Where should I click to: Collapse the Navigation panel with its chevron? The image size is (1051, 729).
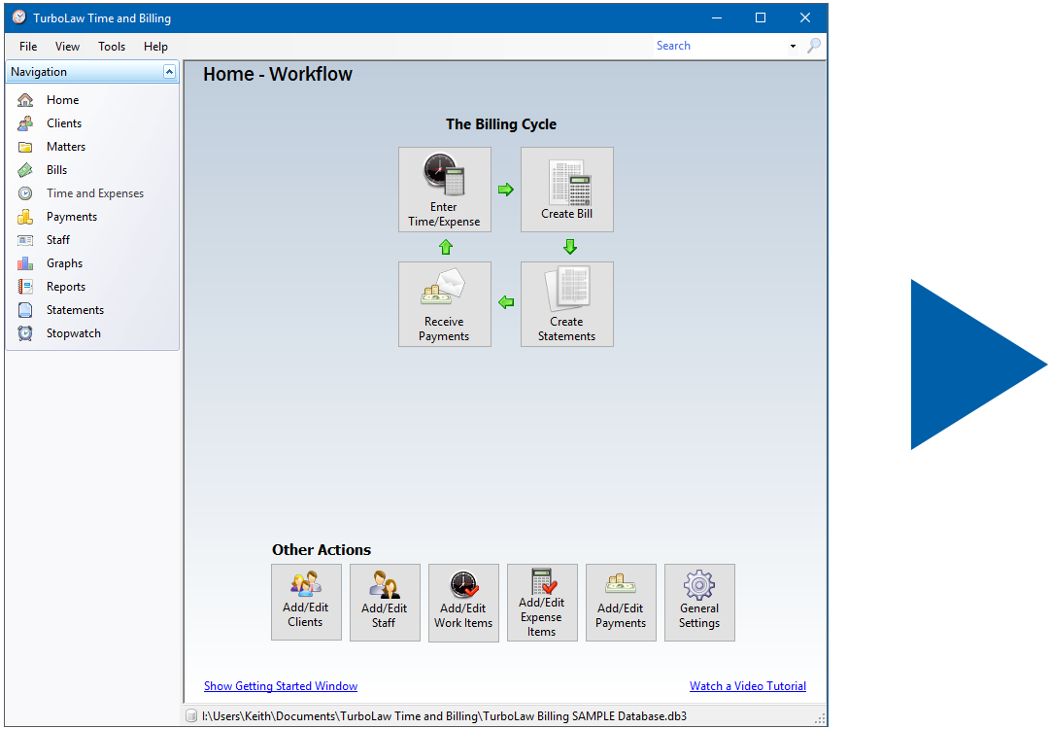(170, 72)
